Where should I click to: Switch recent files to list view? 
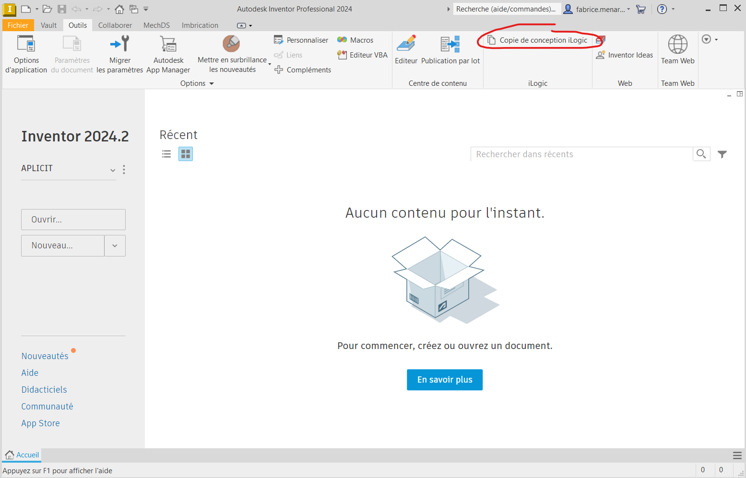(x=166, y=154)
